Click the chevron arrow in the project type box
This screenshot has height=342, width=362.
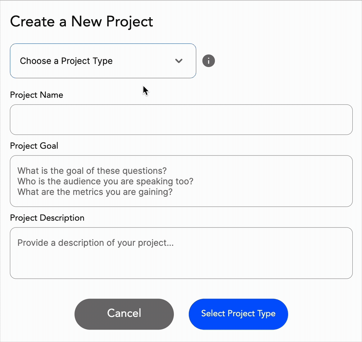179,61
